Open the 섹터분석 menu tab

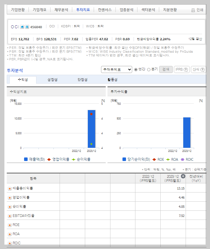[148, 10]
